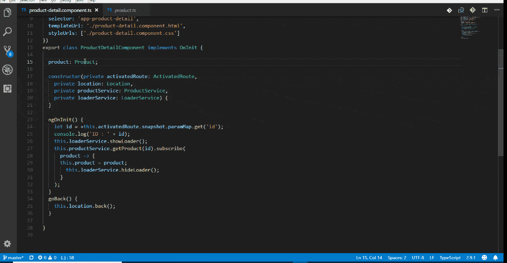Screen dimensions: 507x263
Task: Click 'this.location.back();' code text
Action: (84, 206)
